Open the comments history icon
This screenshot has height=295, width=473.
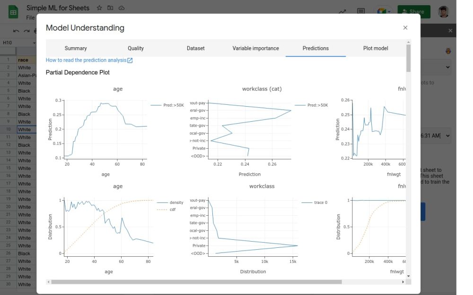click(361, 12)
